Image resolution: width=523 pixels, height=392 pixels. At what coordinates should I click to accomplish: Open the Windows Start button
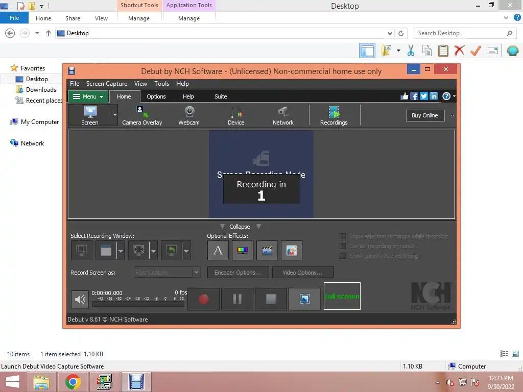click(13, 382)
